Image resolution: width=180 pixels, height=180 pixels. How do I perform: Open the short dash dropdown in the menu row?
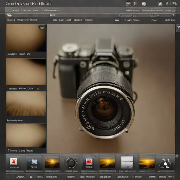coord(117,20)
